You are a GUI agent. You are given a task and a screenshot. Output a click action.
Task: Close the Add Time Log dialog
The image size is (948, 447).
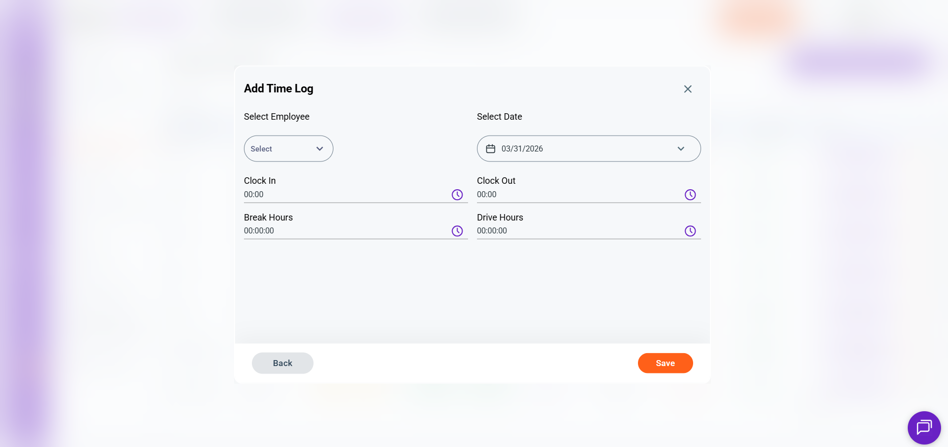[x=688, y=89]
